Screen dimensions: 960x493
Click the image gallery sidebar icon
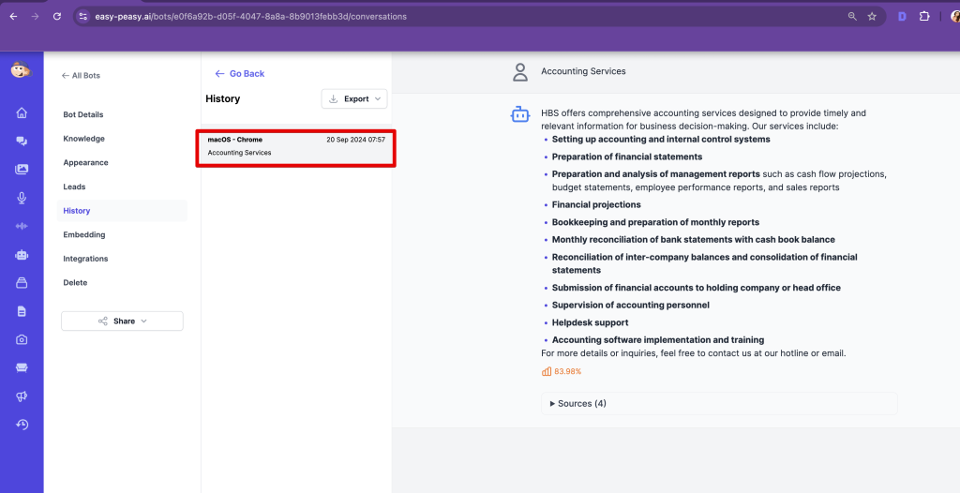coord(22,170)
